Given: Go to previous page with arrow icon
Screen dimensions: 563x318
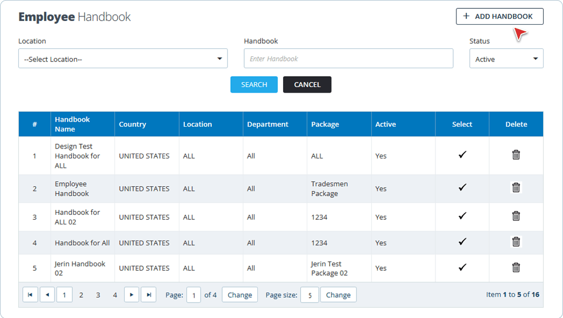Looking at the screenshot, I should (47, 294).
